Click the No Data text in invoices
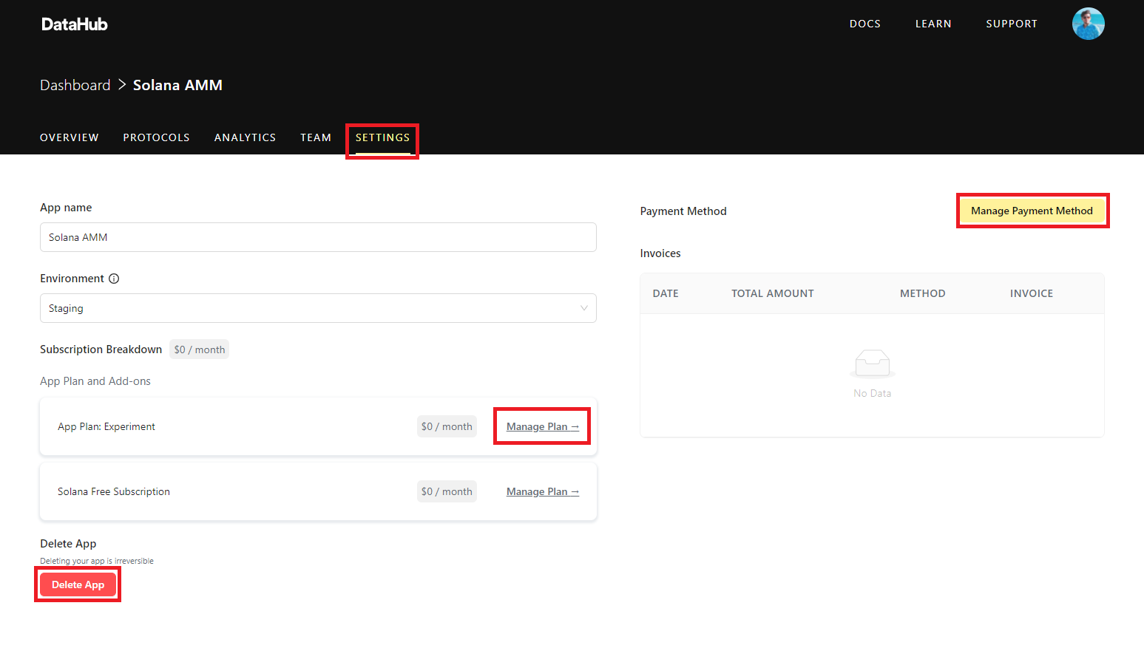This screenshot has width=1144, height=648. click(873, 393)
